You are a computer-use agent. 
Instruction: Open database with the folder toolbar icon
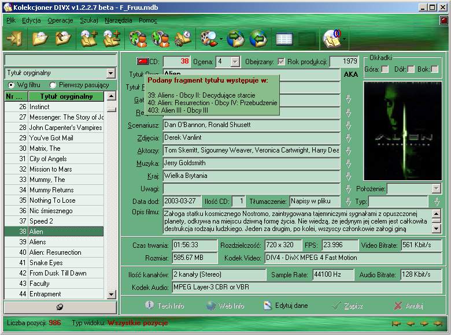[39, 39]
